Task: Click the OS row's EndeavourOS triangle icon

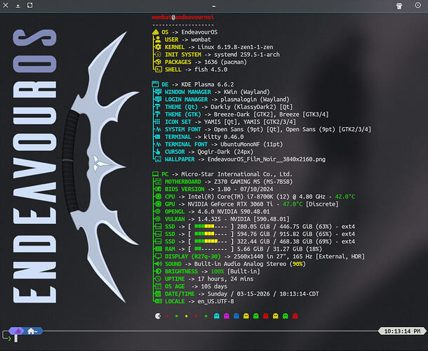Action: coord(156,32)
